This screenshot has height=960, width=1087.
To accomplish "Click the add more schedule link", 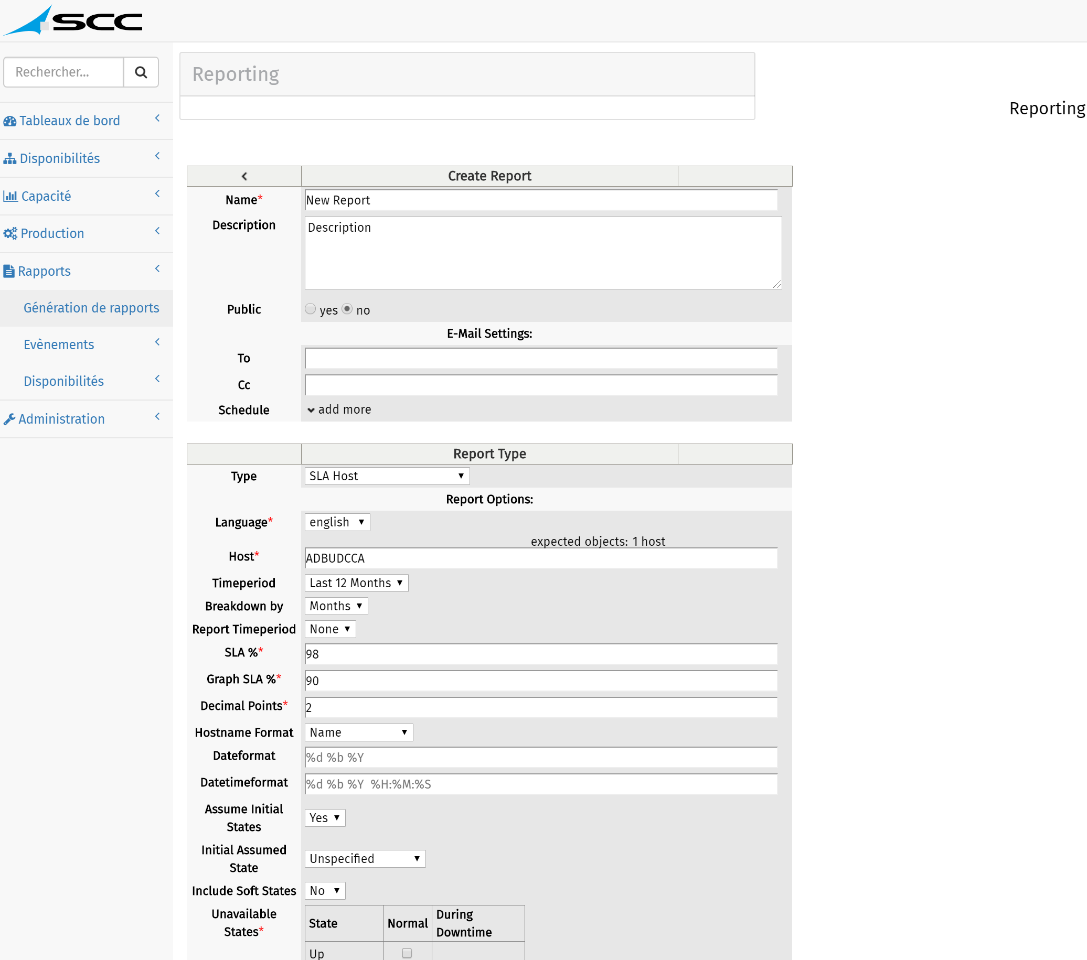I will [339, 410].
